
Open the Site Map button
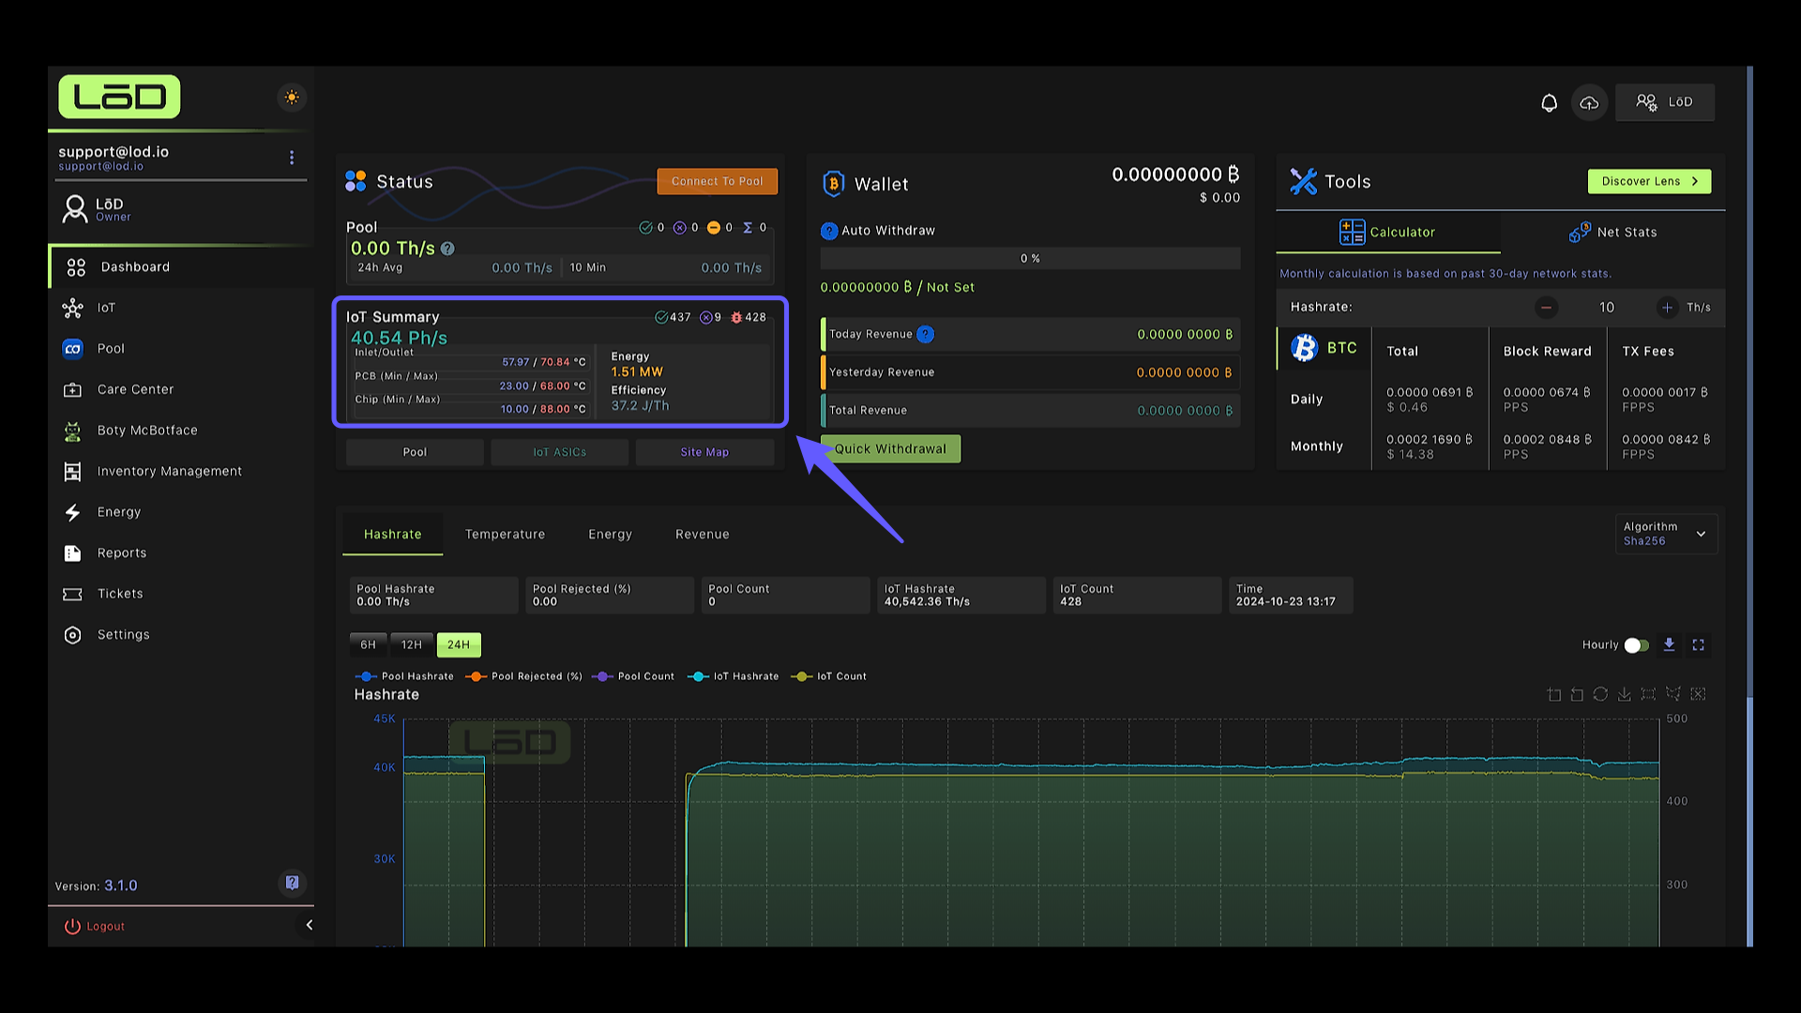[x=704, y=452]
